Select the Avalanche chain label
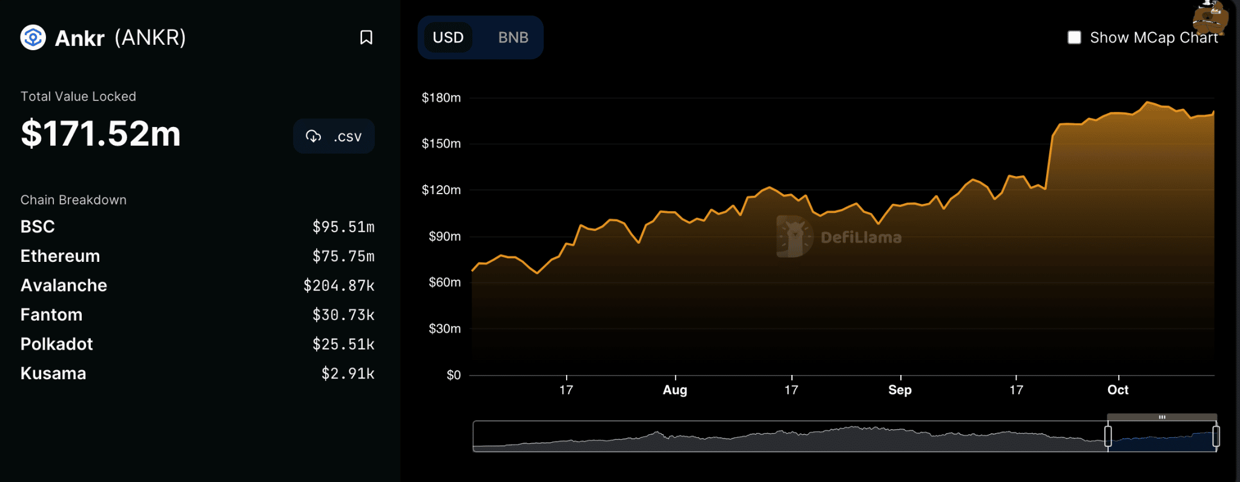Screen dimensions: 1240x482 pos(64,285)
